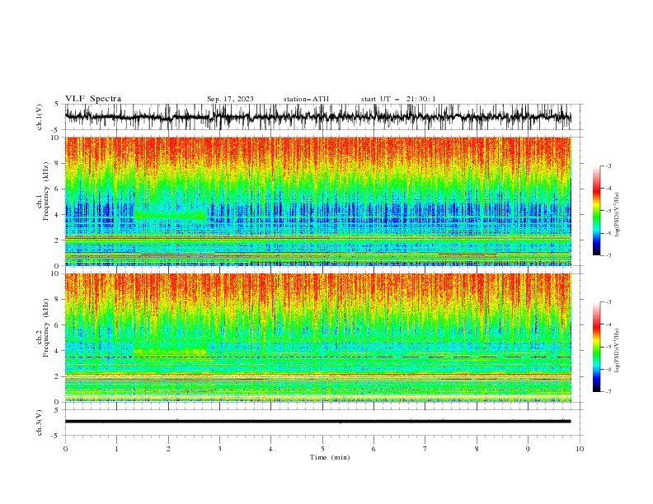The image size is (653, 504).
Task: Click the "6" tick on ch.2 frequency axis
Action: 59,325
